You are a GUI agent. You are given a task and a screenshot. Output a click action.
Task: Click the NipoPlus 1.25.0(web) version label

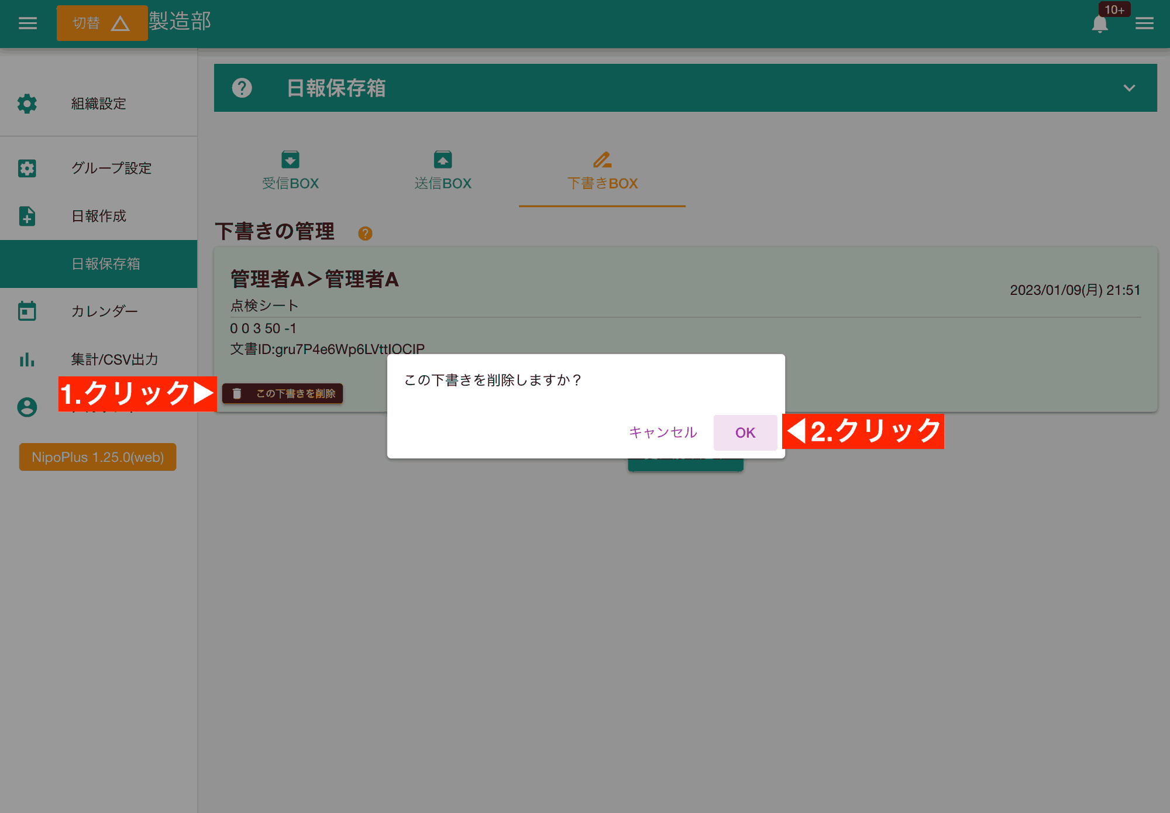pyautogui.click(x=97, y=457)
